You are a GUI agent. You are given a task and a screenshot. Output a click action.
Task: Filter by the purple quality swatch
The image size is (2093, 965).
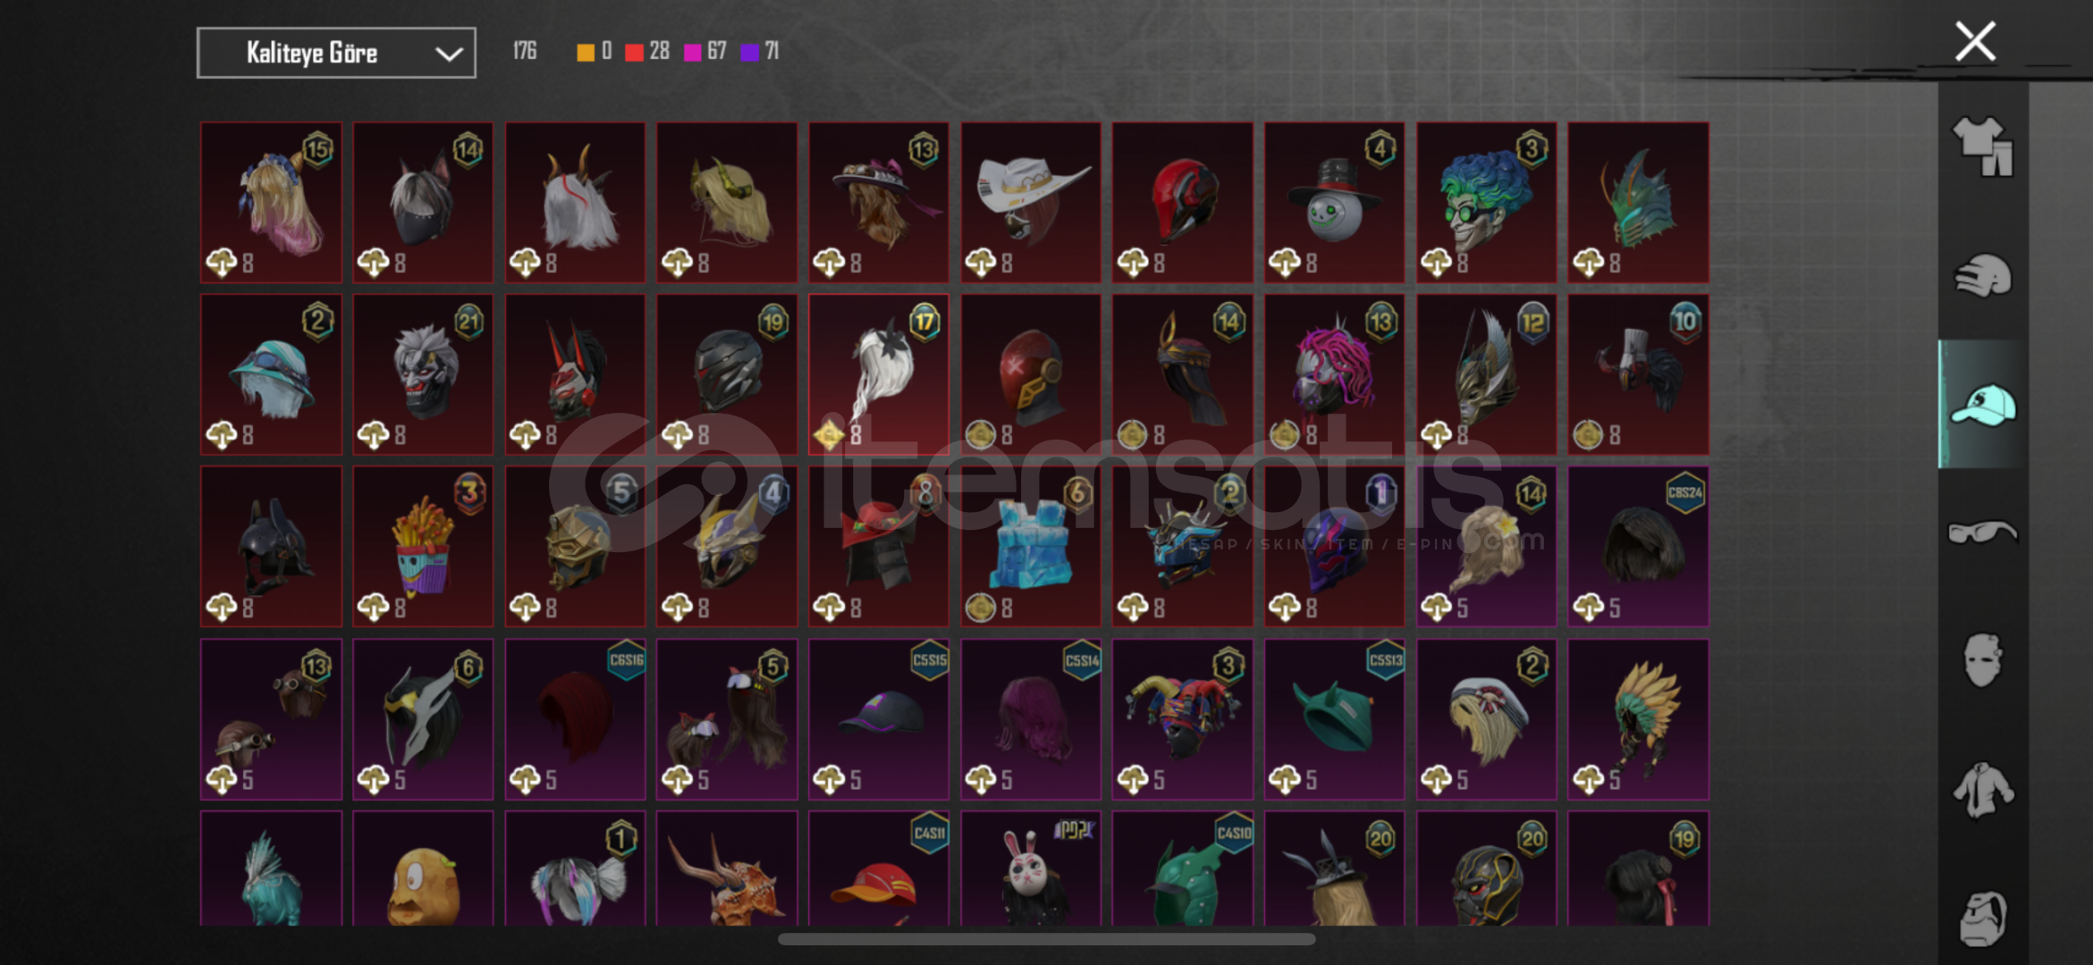tap(749, 52)
